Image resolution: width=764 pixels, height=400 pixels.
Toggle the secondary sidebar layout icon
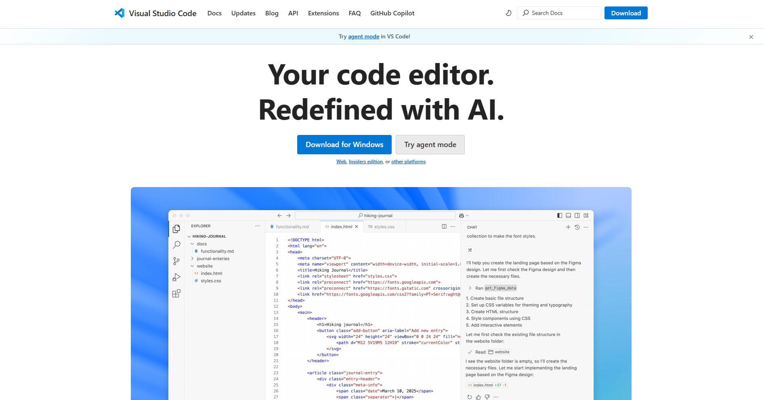[x=577, y=216]
